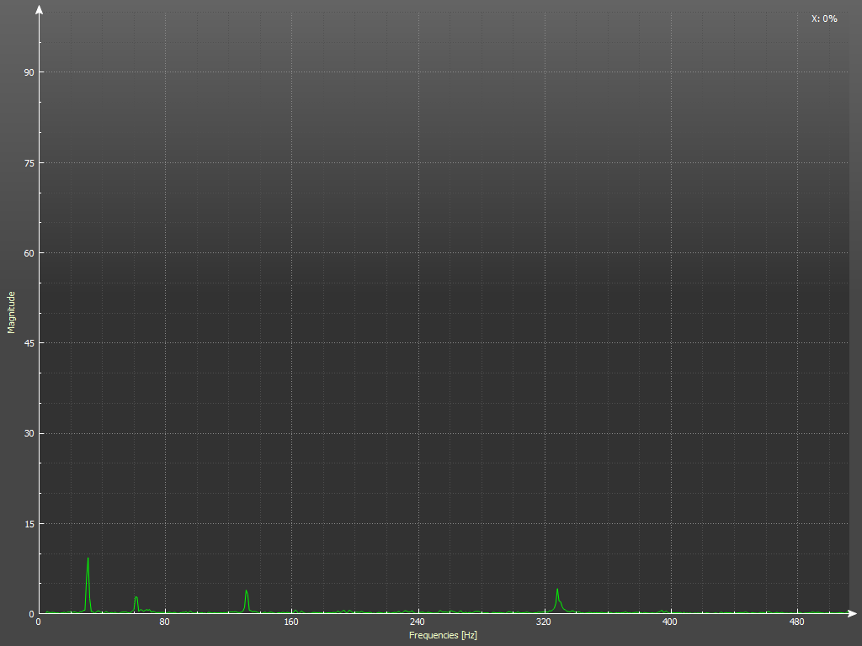The height and width of the screenshot is (646, 862).
Task: Click the 240 frequency tick label
Action: point(418,623)
